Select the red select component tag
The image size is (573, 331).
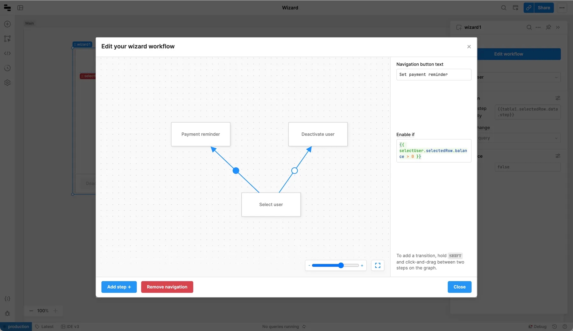click(x=88, y=76)
